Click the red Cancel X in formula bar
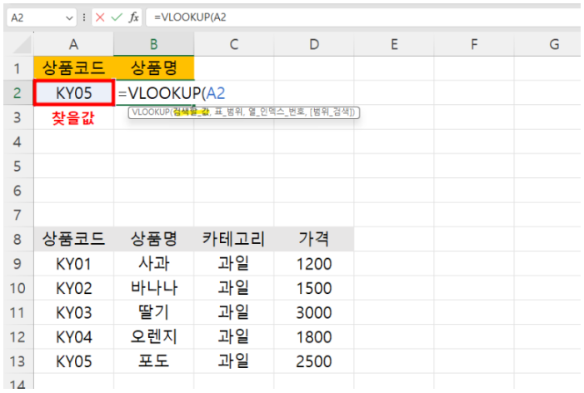This screenshot has height=393, width=584. [100, 17]
